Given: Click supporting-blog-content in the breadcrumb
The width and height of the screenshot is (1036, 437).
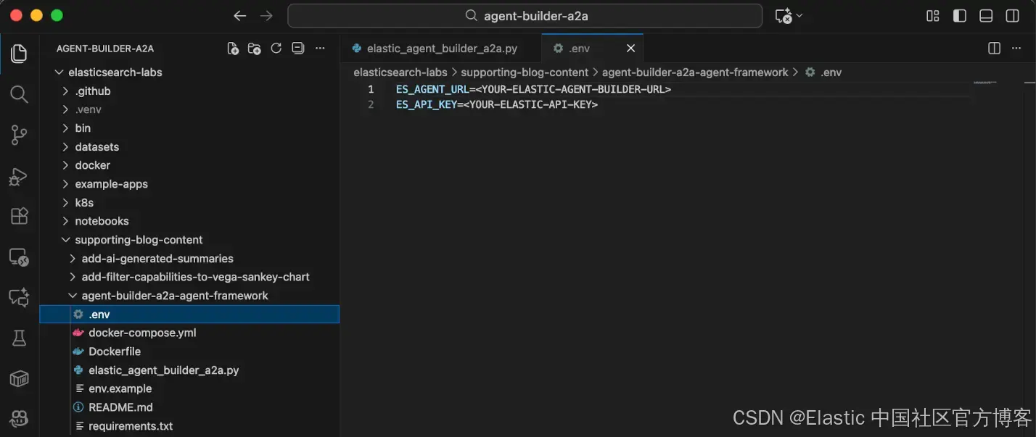Looking at the screenshot, I should coord(525,72).
